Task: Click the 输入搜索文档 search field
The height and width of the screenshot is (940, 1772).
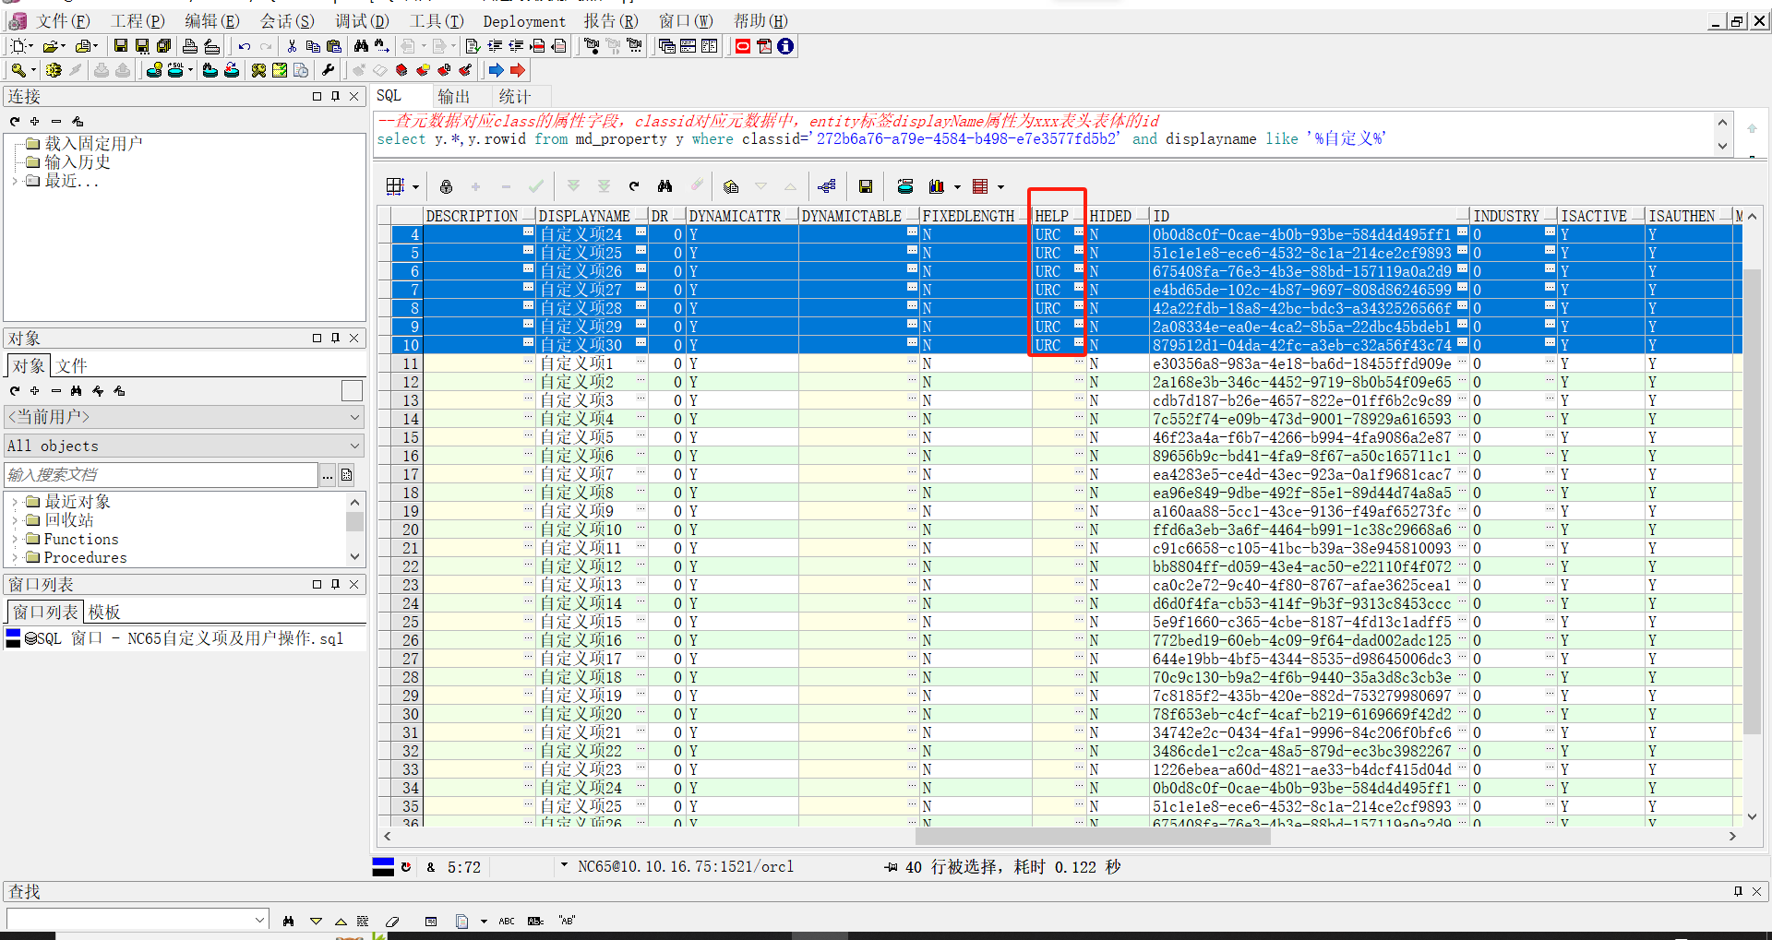Action: tap(162, 475)
